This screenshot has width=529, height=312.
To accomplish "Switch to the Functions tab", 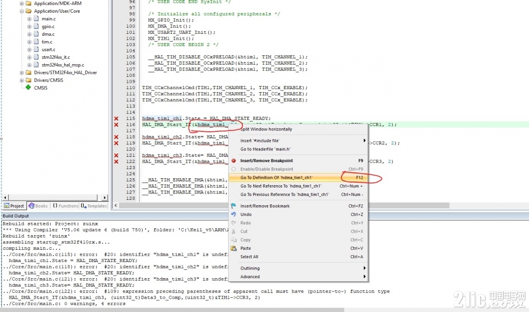I will point(66,206).
